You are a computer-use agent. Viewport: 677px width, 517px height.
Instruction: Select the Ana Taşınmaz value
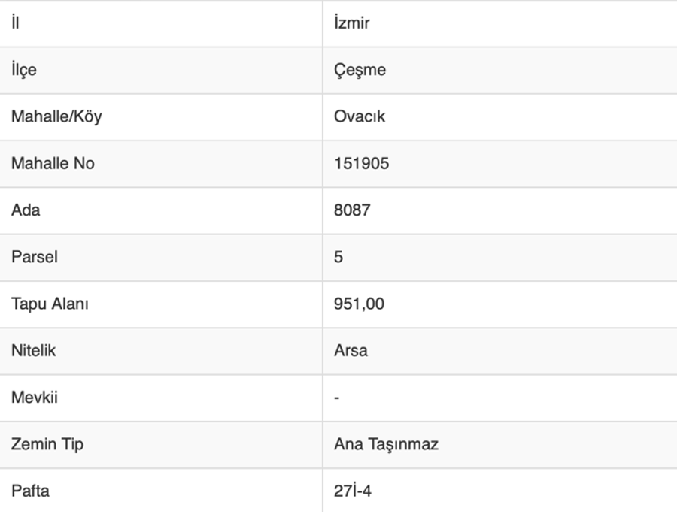point(386,444)
